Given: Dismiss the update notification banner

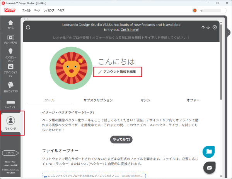Looking at the screenshot, I should click(x=214, y=27).
